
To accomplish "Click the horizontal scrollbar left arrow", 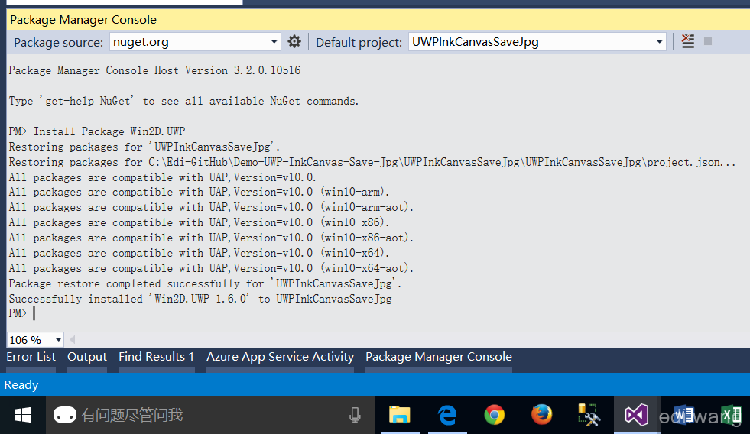I will (72, 340).
